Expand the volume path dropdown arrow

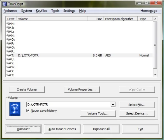[113, 105]
